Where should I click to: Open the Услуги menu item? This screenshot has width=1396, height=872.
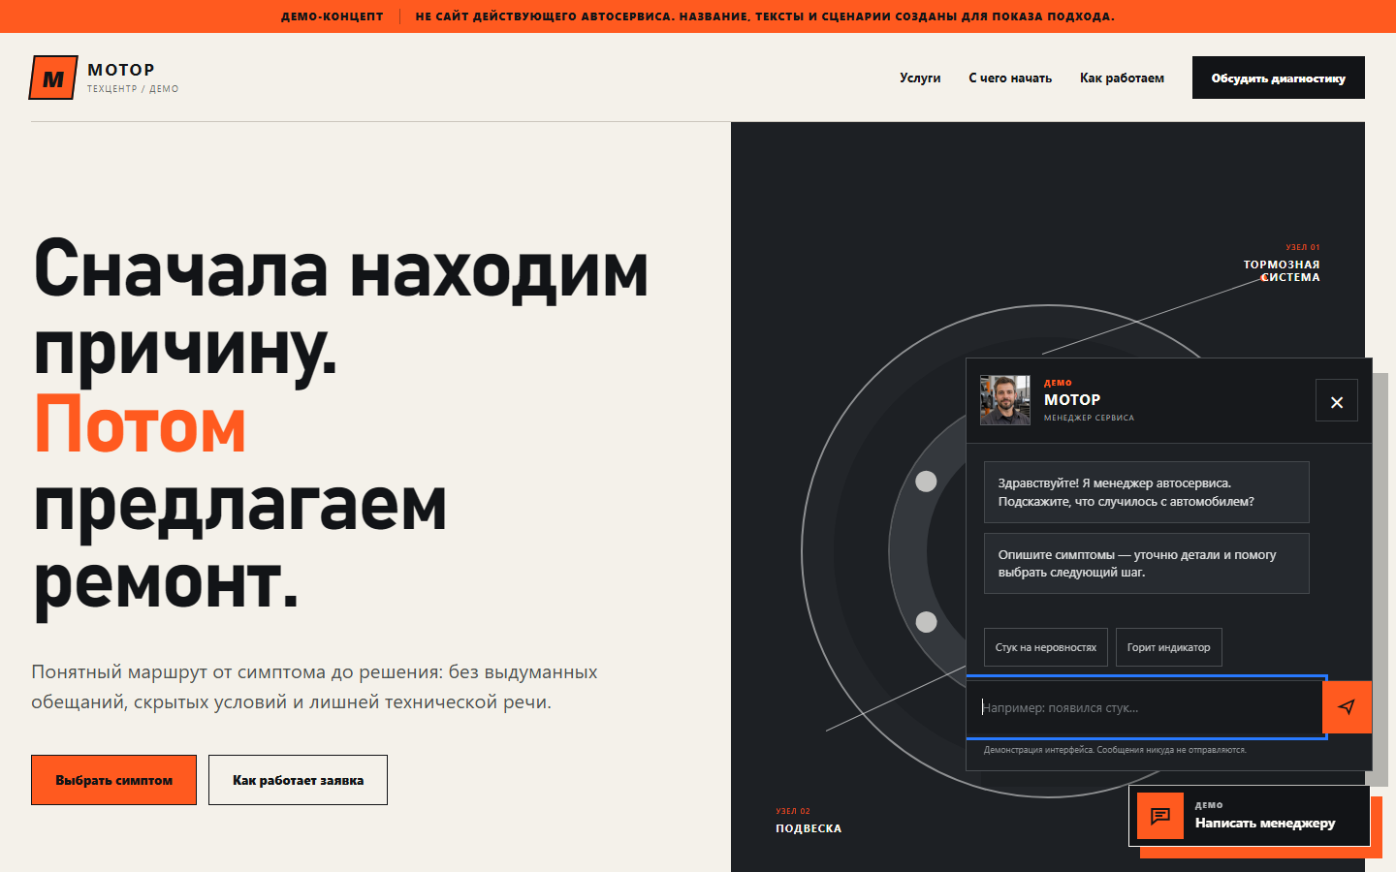(x=920, y=78)
